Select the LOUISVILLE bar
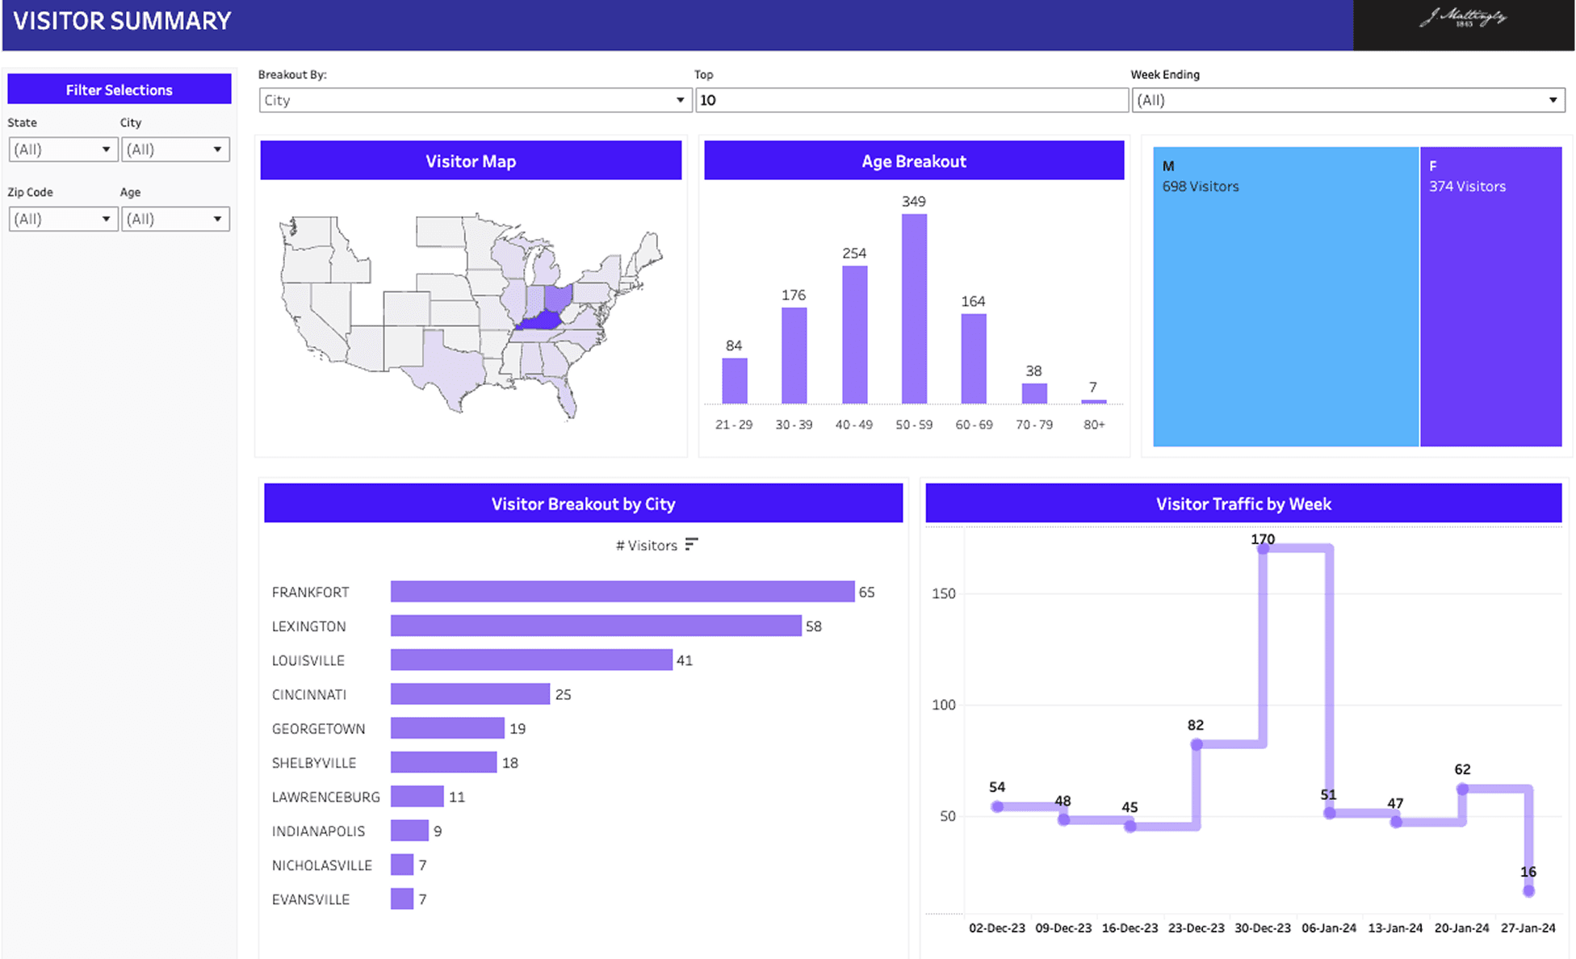 pos(531,660)
